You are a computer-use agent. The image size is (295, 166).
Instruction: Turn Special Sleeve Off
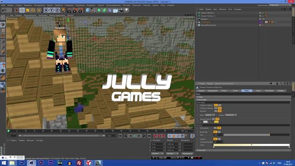click(x=217, y=119)
